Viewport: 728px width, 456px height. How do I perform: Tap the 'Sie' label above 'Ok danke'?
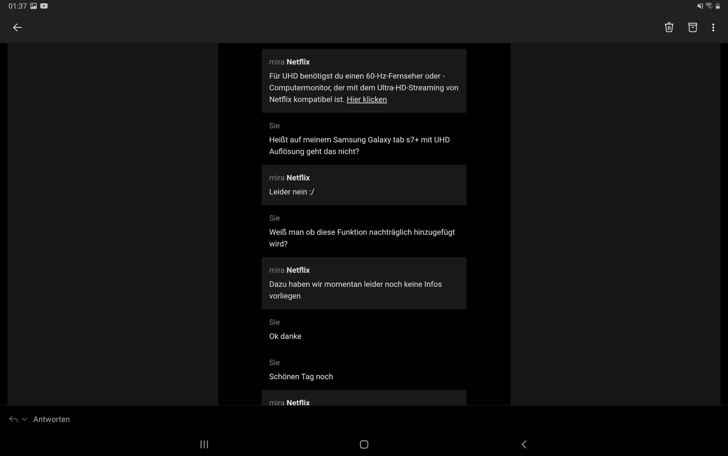275,322
